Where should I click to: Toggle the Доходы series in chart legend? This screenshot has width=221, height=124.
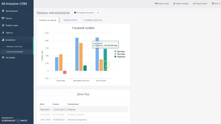(121, 51)
